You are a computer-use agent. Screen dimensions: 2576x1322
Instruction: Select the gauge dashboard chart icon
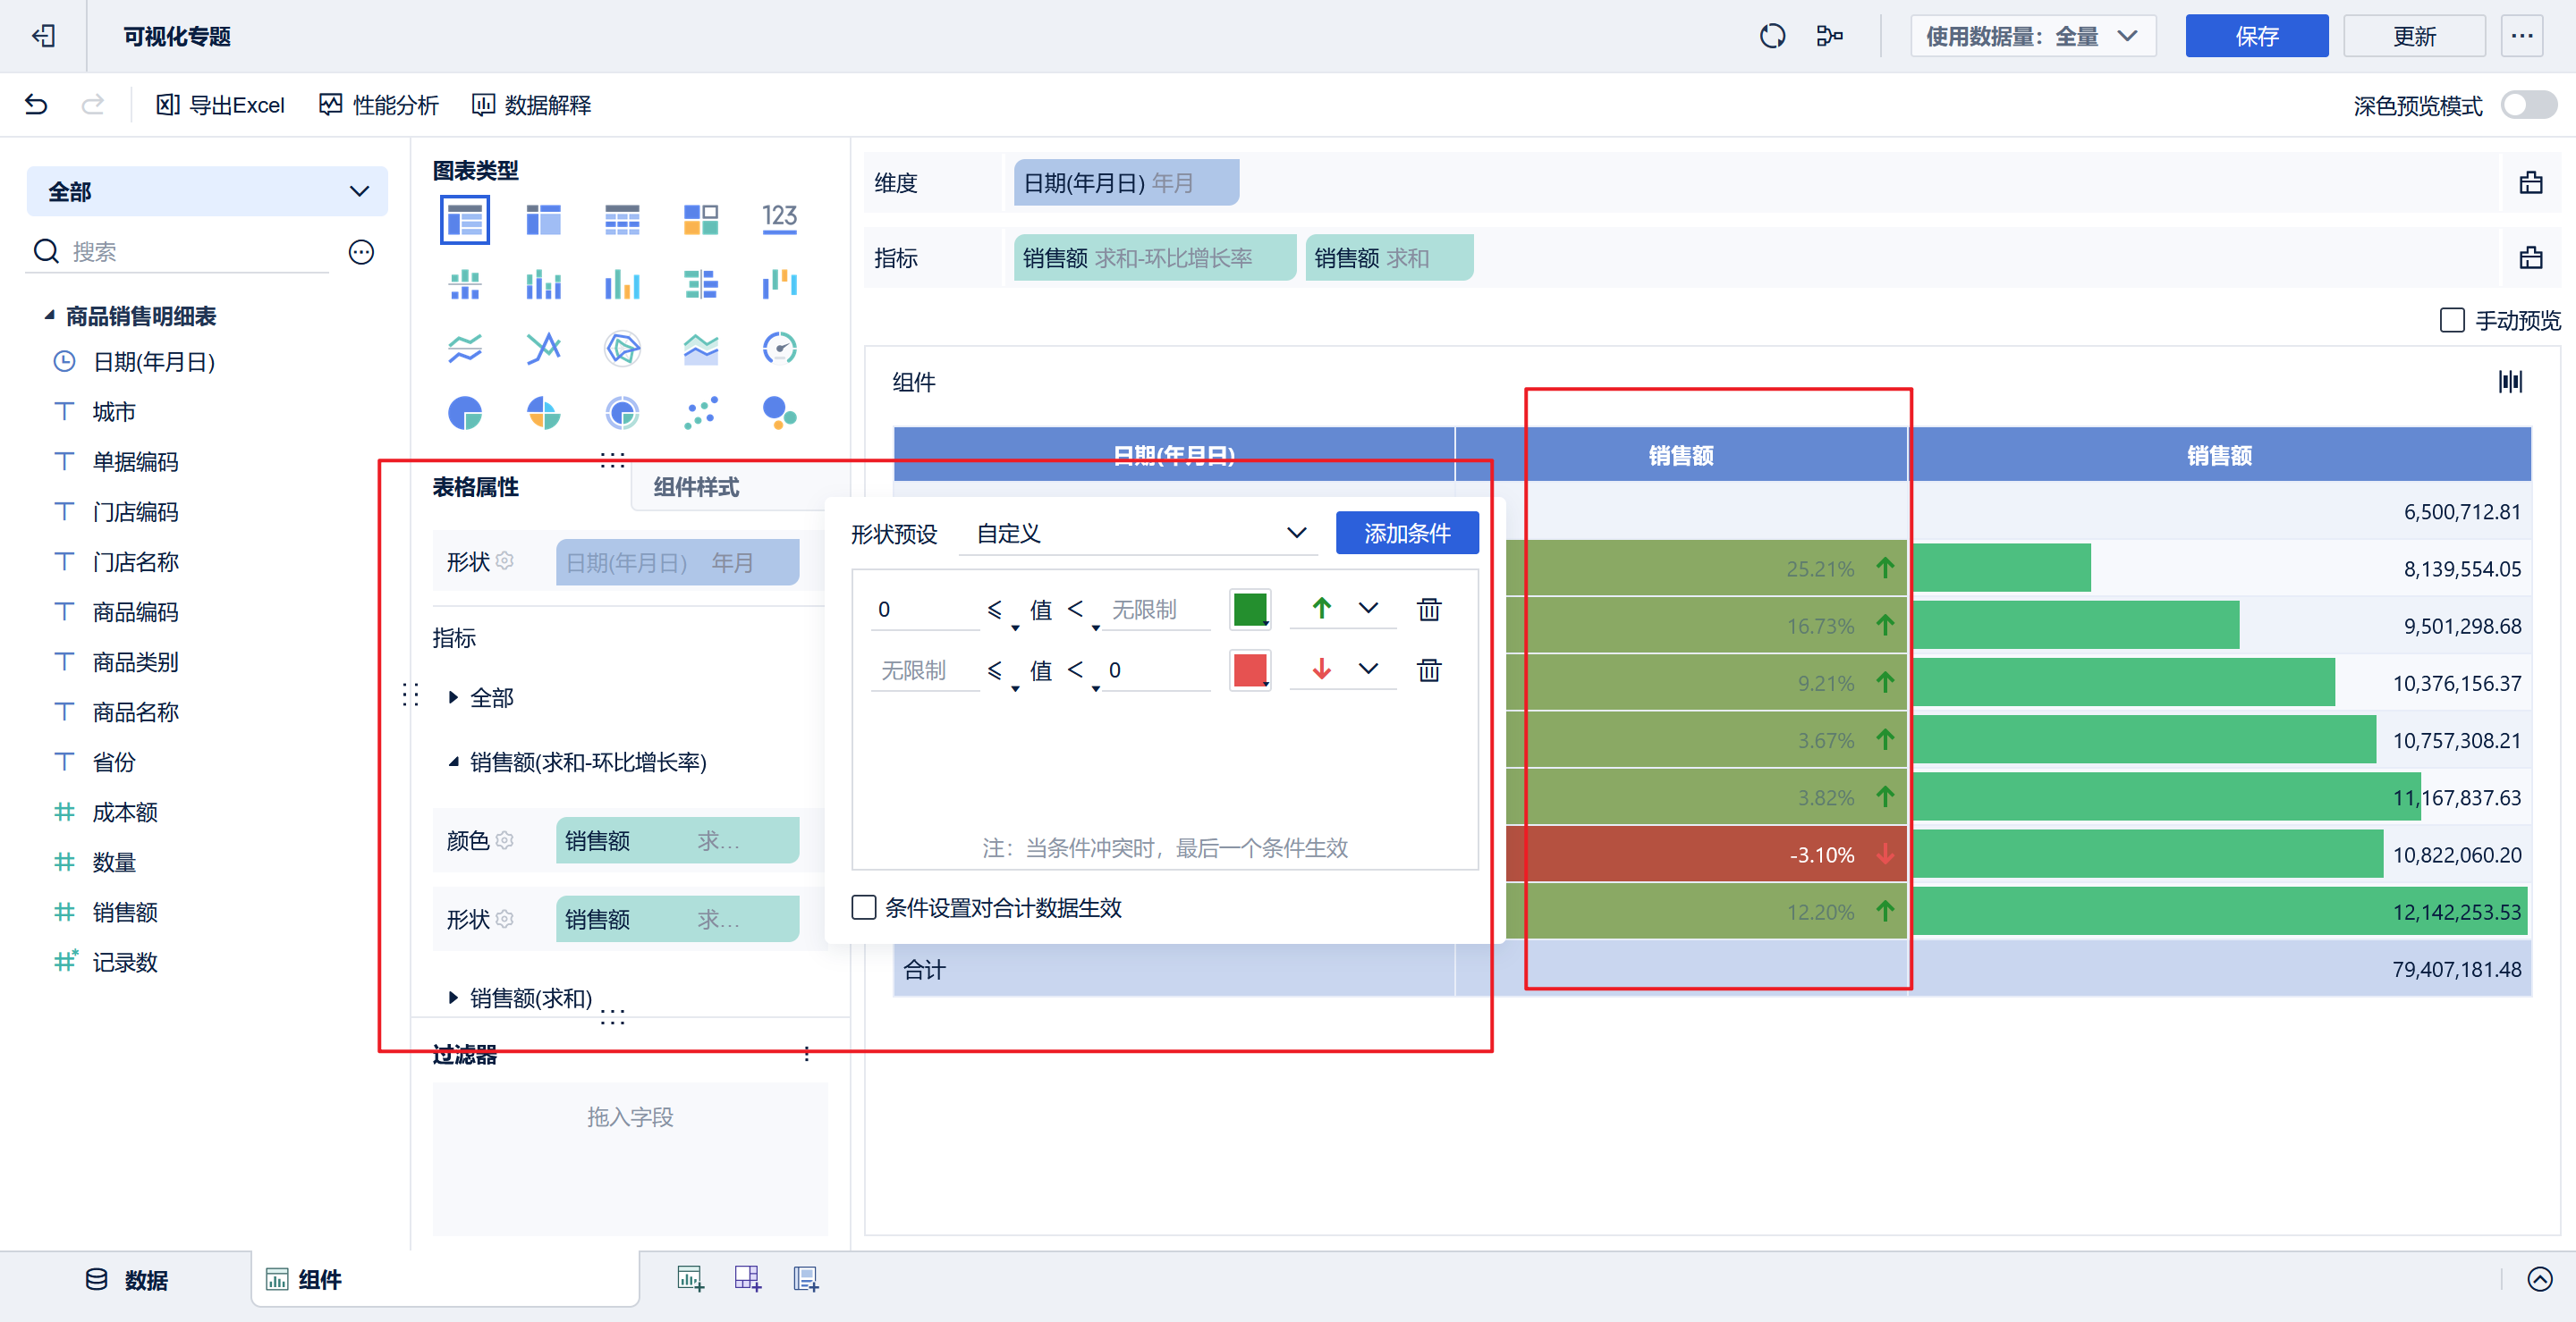point(779,349)
